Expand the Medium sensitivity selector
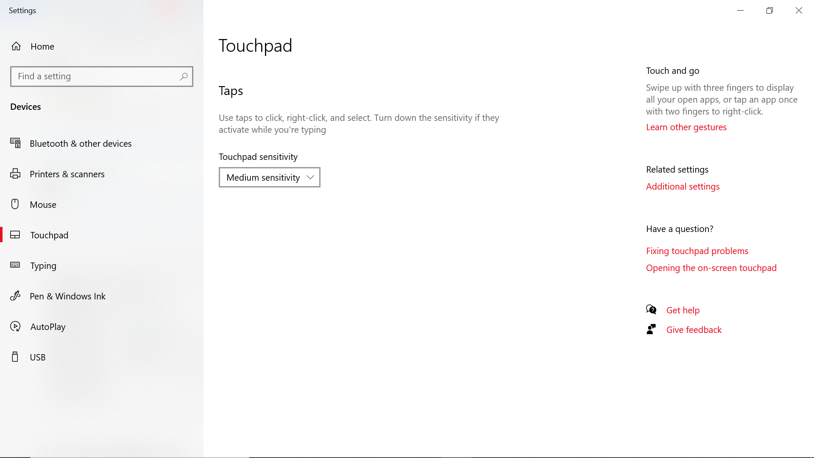Screen dimensions: 814x458 (x=269, y=177)
